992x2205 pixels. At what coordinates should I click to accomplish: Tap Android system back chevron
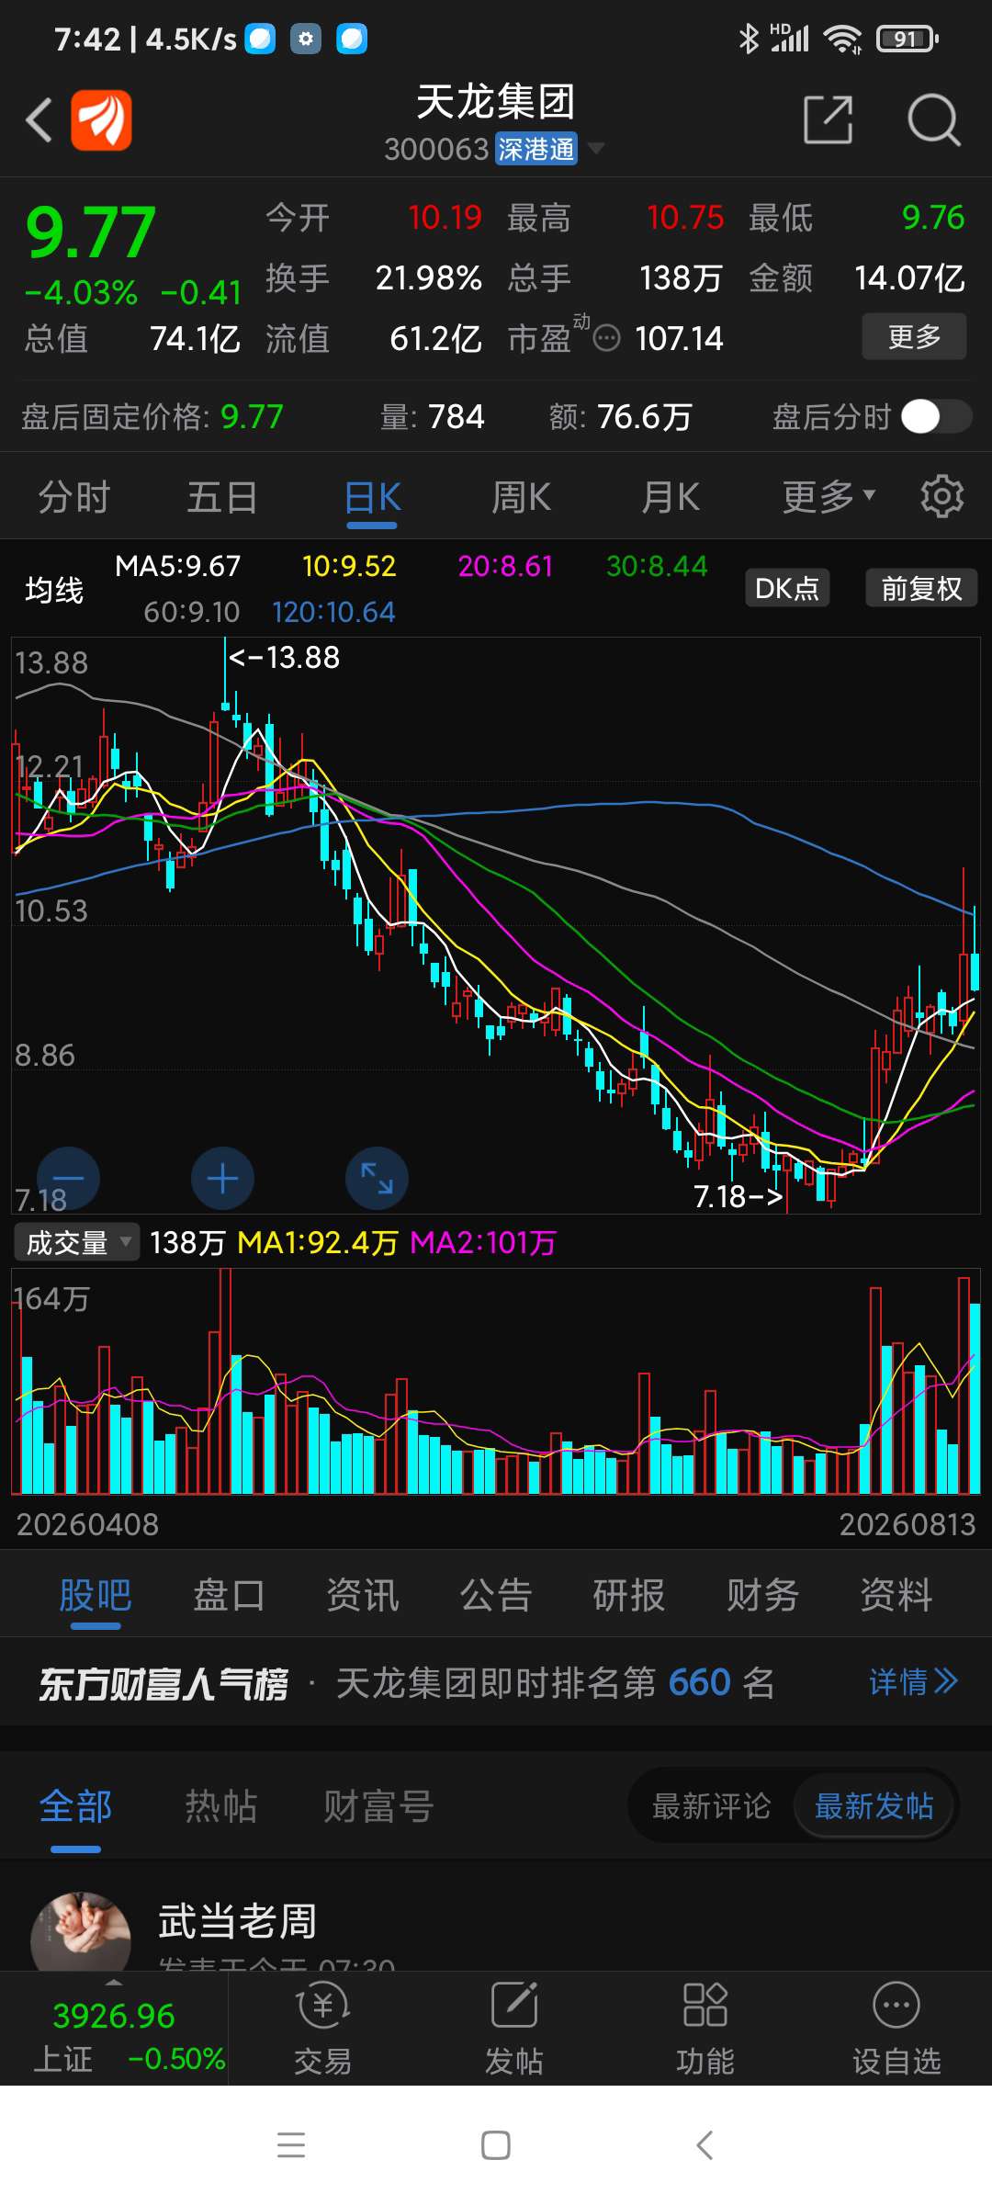[x=705, y=2145]
